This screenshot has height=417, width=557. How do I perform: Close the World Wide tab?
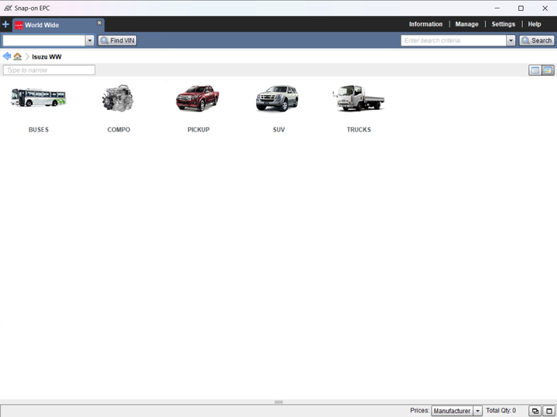click(100, 22)
